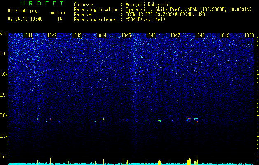This screenshot has width=259, height=165.
Task: Click the 1047 time marker
Action: pos(175,35)
